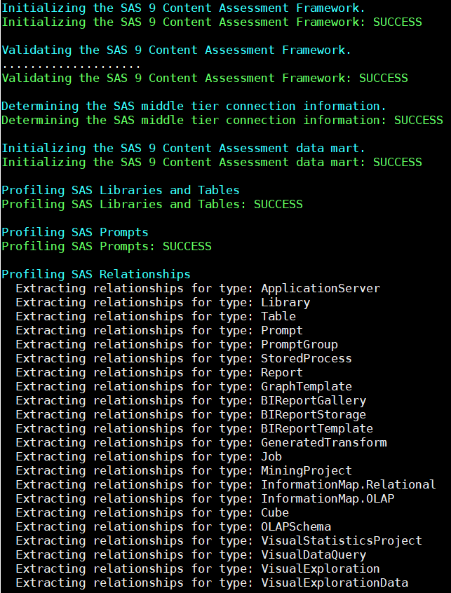The image size is (451, 593).
Task: Click the word 'ApplicationServer' in the terminal
Action: pyautogui.click(x=321, y=288)
